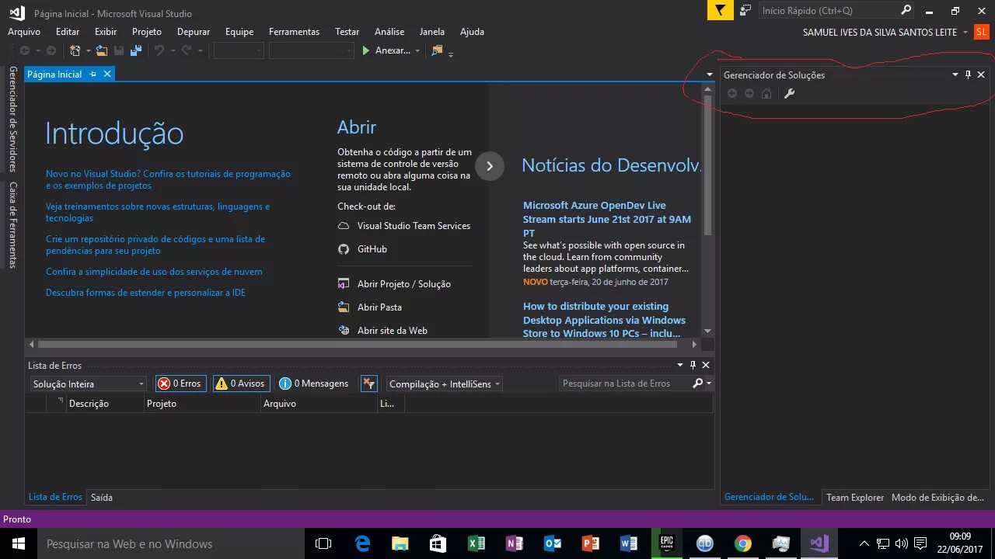Click the Open File folder icon in toolbar

(x=102, y=50)
